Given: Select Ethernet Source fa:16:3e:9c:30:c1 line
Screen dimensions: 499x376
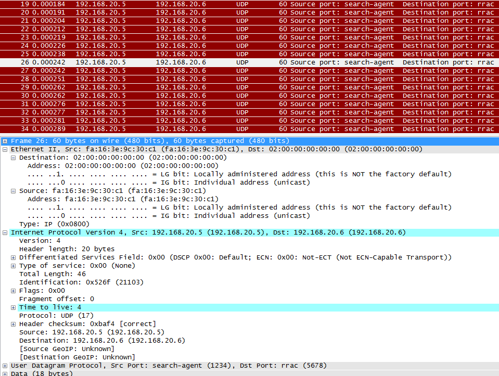Looking at the screenshot, I should [113, 191].
